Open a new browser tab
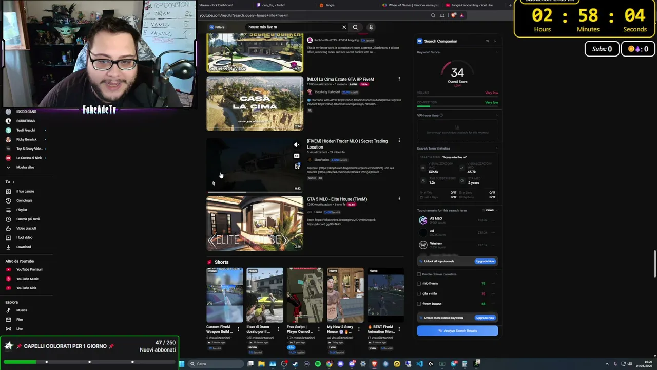 click(x=510, y=5)
